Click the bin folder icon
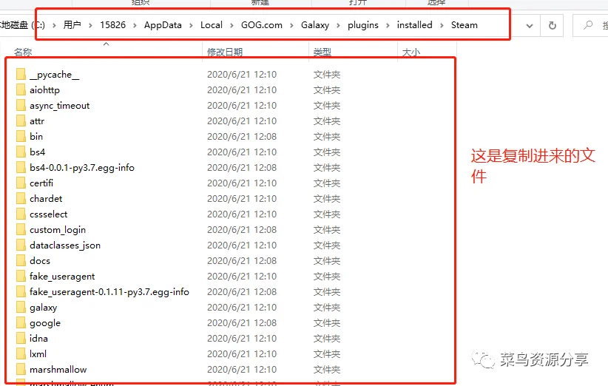Viewport: 608px width, 386px height. [x=21, y=136]
